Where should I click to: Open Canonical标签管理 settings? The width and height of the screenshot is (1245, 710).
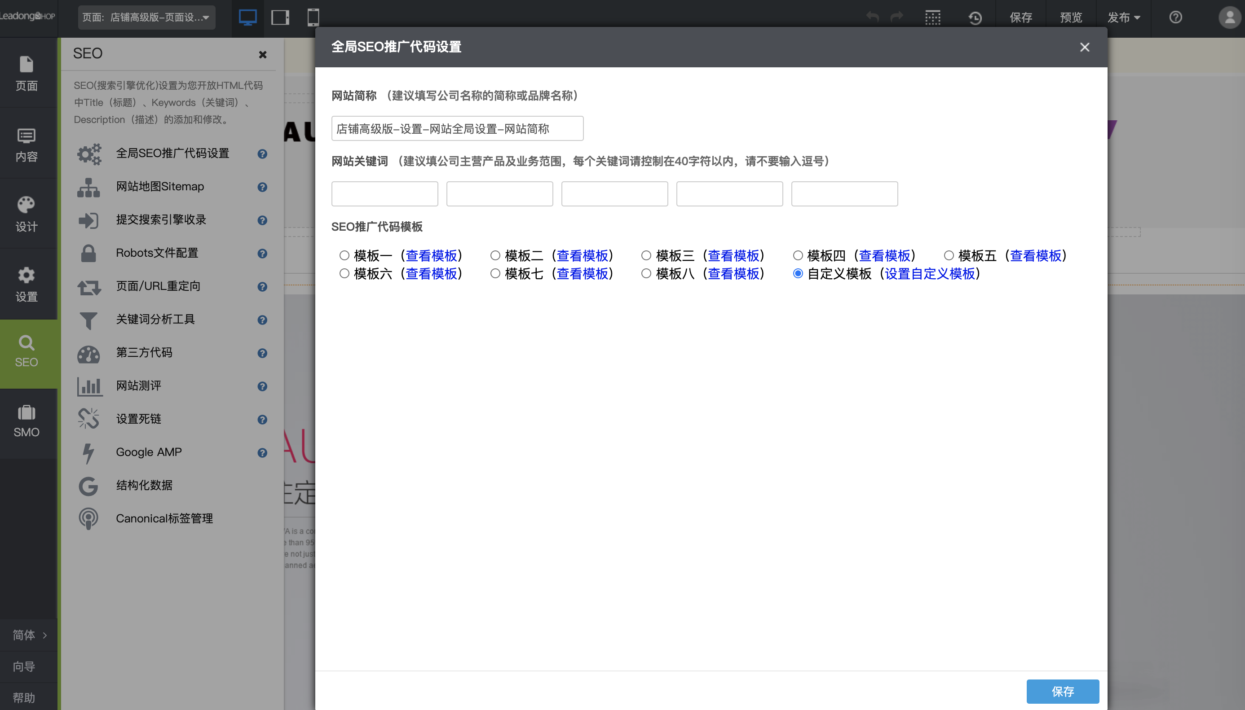click(x=164, y=518)
